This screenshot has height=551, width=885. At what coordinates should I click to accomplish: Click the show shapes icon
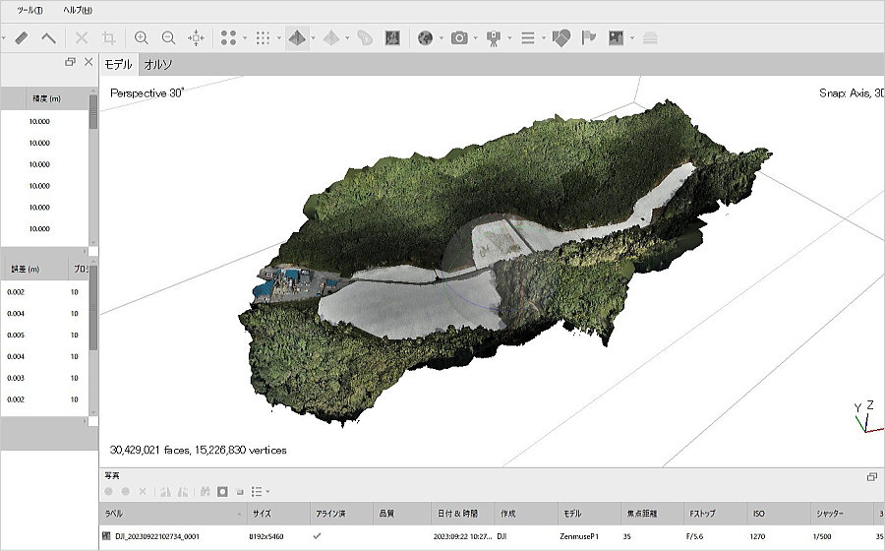560,38
